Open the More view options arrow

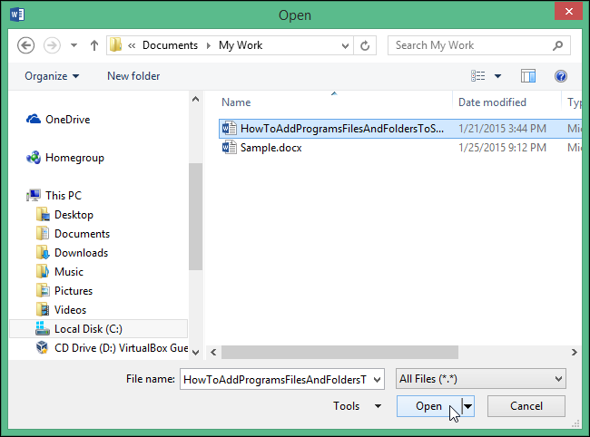click(497, 76)
